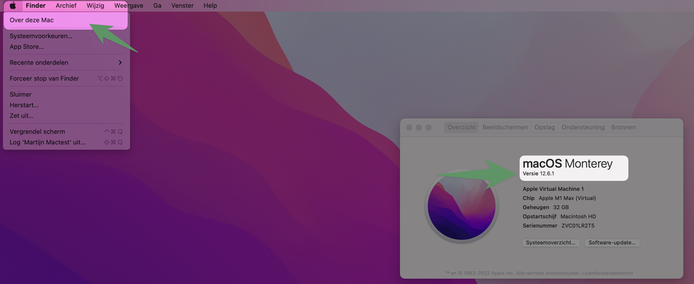Click the Macintosh HD startup disk value
The width and height of the screenshot is (694, 284).
coord(578,216)
